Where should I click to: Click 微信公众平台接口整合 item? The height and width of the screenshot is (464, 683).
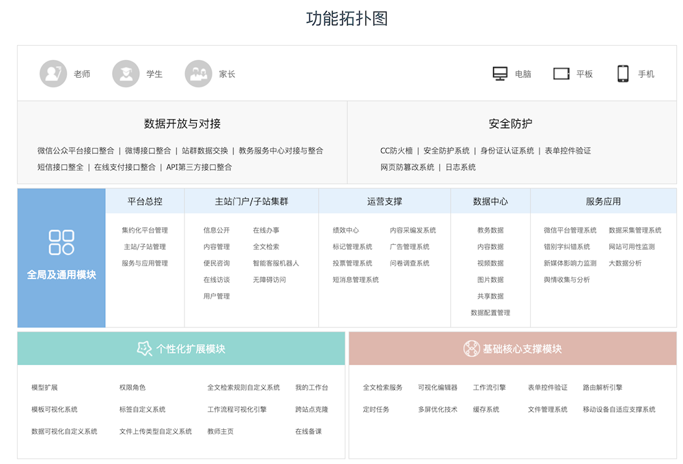76,151
